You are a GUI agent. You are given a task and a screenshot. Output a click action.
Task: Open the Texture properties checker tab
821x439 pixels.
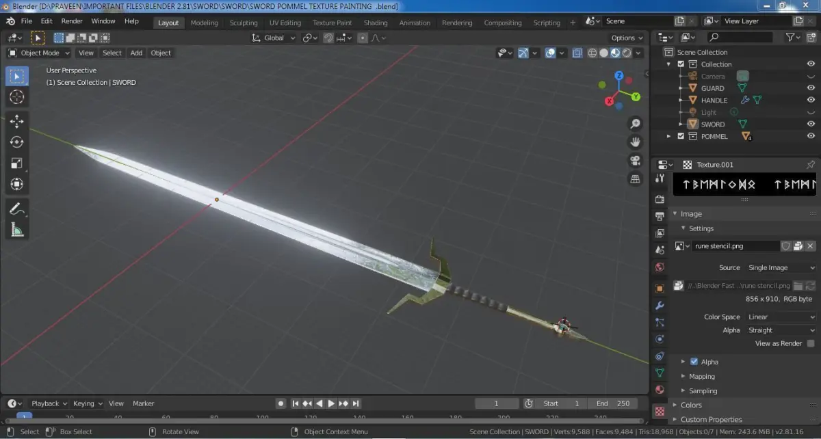[x=660, y=411]
